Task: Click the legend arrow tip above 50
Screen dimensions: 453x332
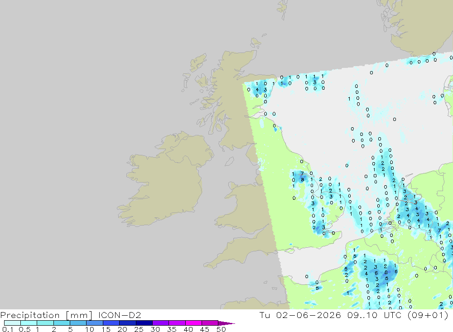Action: click(226, 323)
